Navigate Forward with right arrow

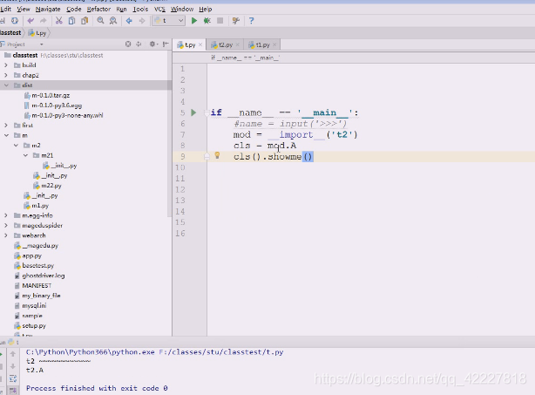(x=142, y=21)
